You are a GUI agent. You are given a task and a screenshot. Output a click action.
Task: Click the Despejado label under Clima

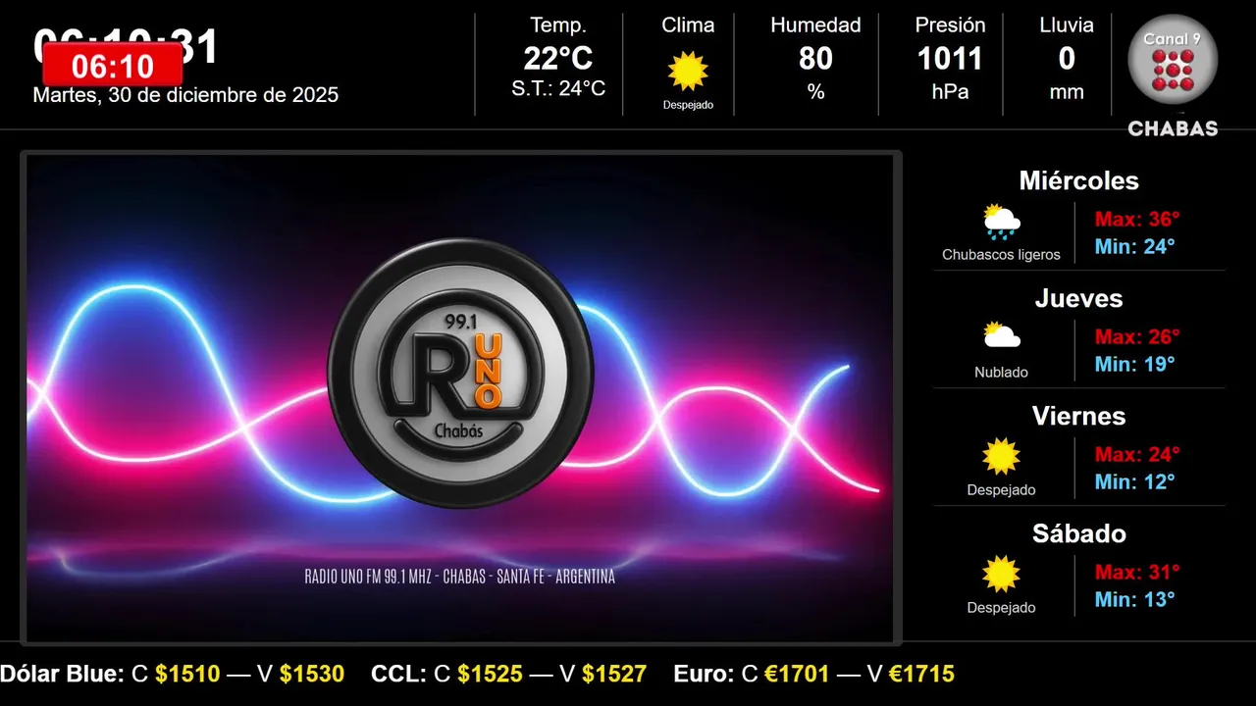[x=688, y=105]
